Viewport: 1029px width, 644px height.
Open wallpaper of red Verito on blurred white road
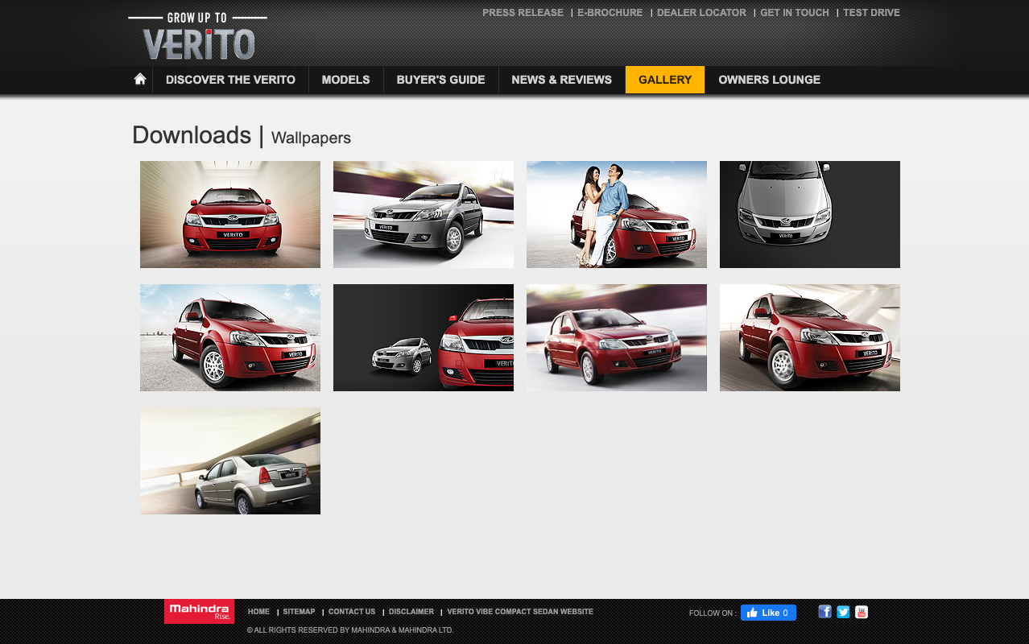(x=617, y=337)
